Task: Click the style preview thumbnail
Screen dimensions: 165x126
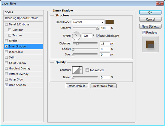Action: click(150, 44)
